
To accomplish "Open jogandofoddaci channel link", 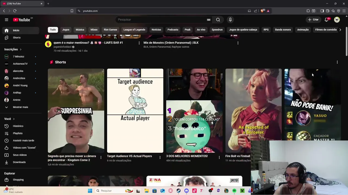I will 62,47.
